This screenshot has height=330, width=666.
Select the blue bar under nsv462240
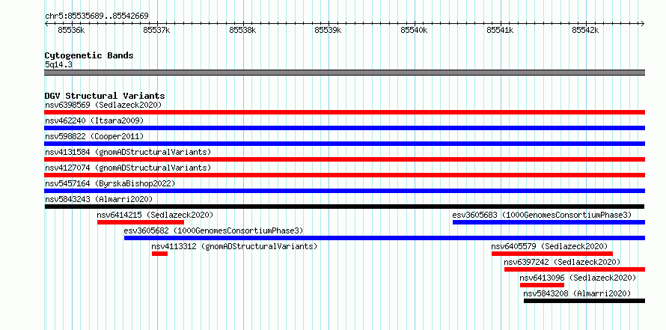(344, 128)
